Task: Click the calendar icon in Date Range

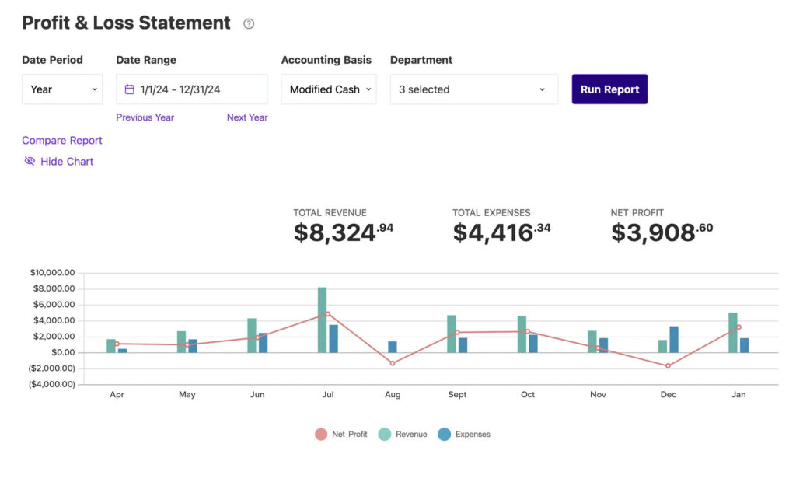Action: coord(129,89)
